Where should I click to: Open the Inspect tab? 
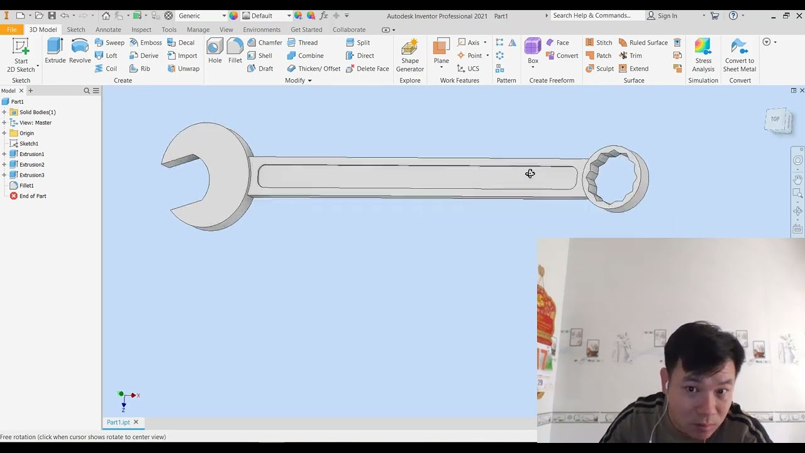click(x=141, y=30)
